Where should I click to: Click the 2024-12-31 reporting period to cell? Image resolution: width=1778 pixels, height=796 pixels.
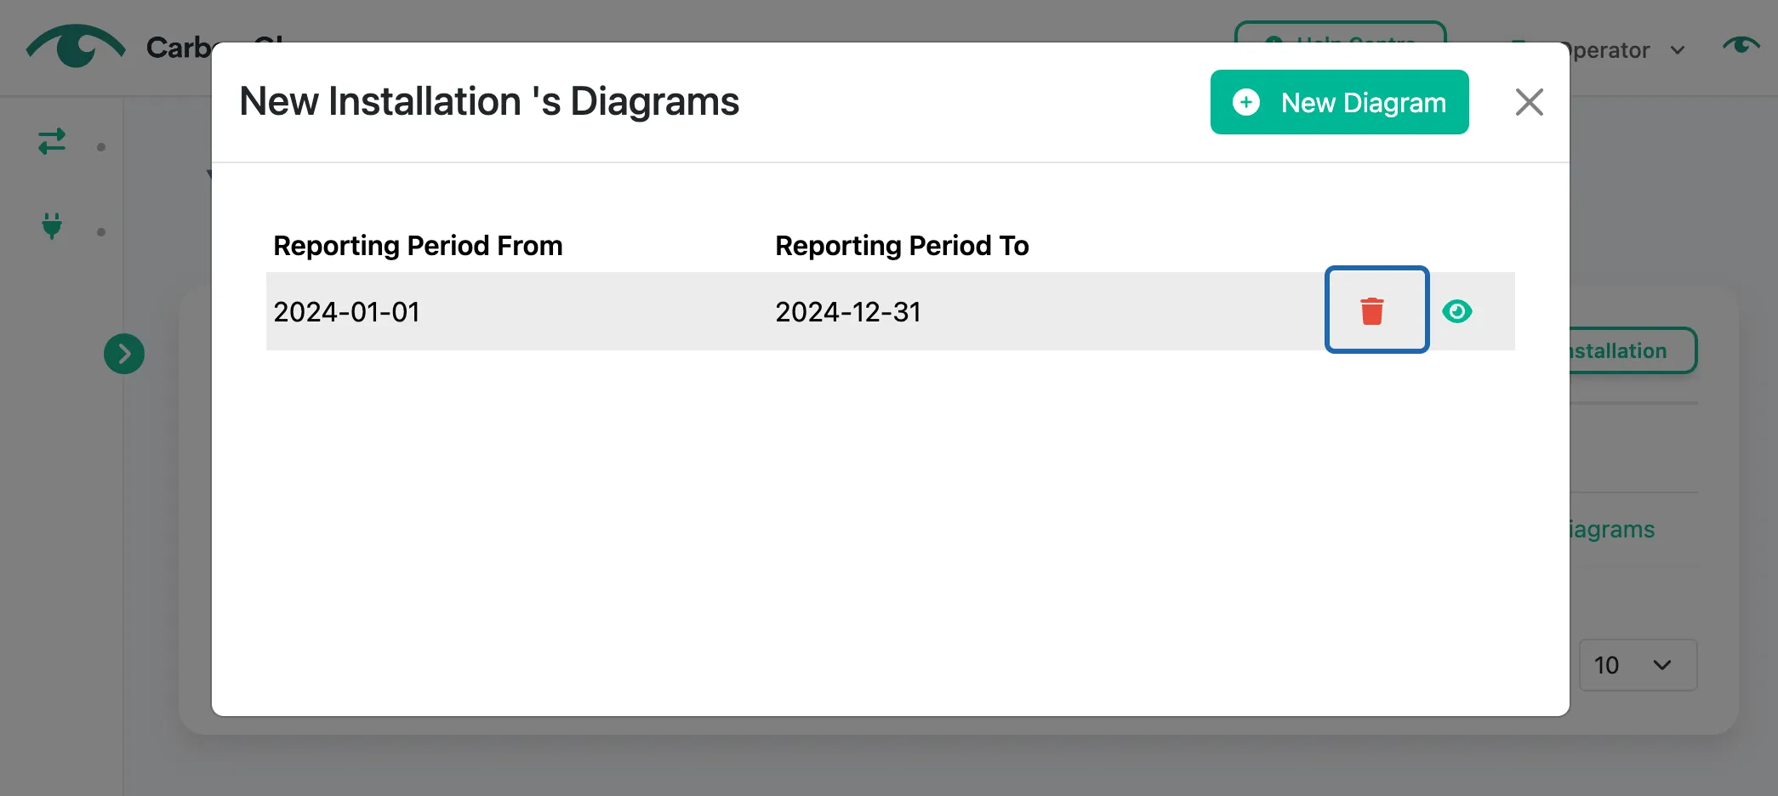848,312
